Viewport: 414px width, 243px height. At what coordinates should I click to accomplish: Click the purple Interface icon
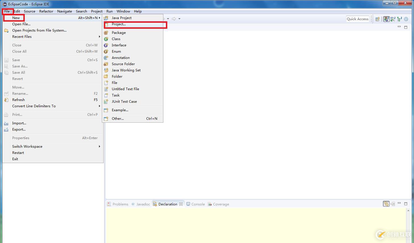(106, 45)
